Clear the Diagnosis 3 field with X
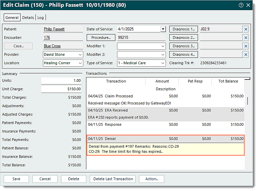Viewport: 258px width, 191px height. tap(246, 46)
